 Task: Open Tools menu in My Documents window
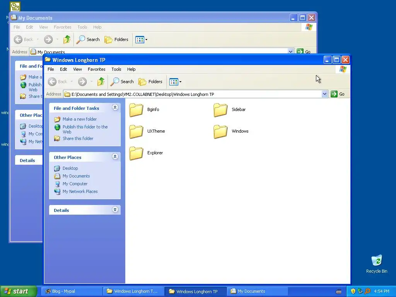pos(82,27)
